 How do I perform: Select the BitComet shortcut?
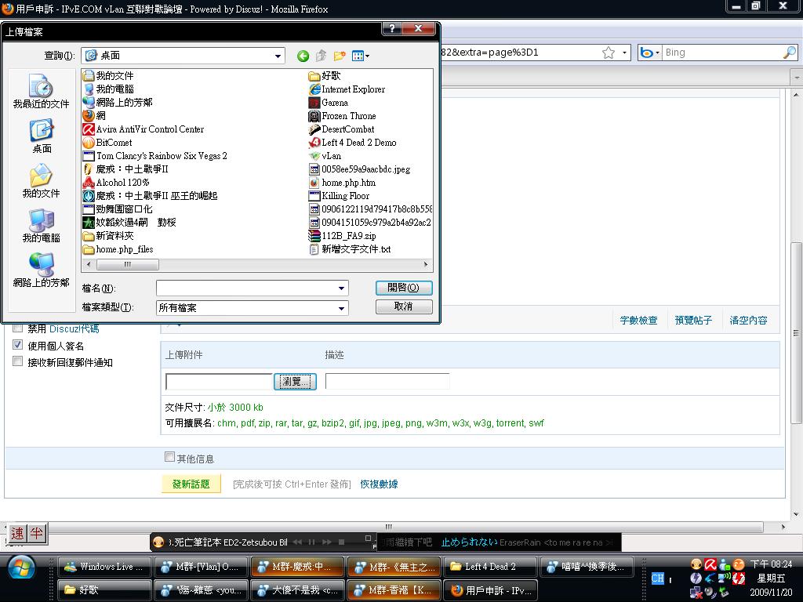(107, 143)
